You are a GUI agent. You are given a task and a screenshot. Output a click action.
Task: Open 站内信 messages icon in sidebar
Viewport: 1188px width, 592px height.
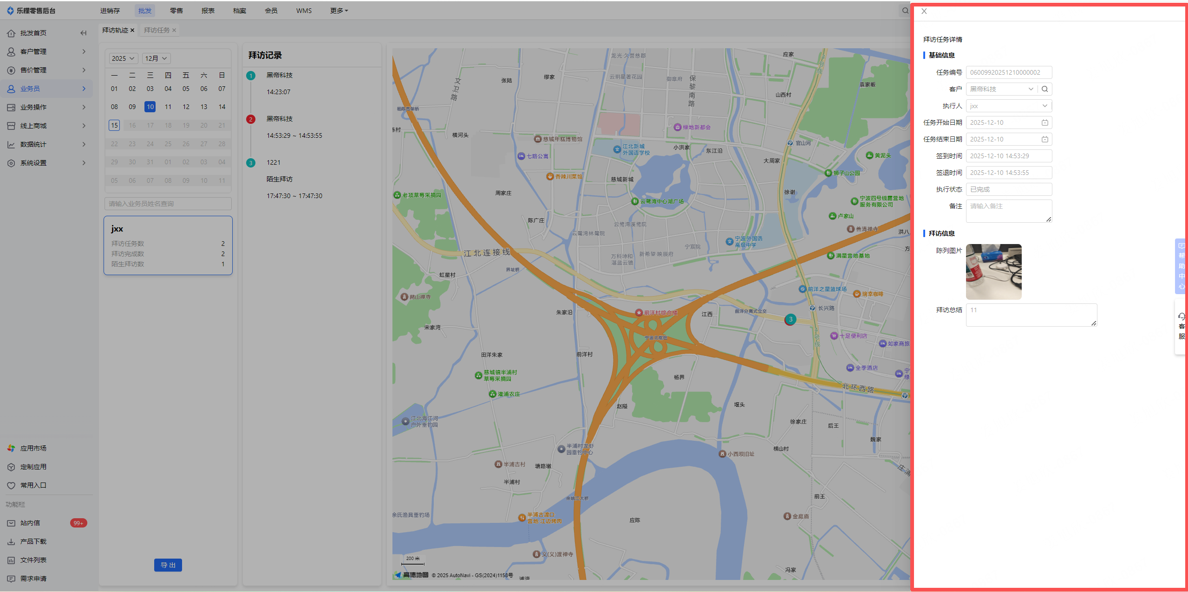tap(11, 523)
